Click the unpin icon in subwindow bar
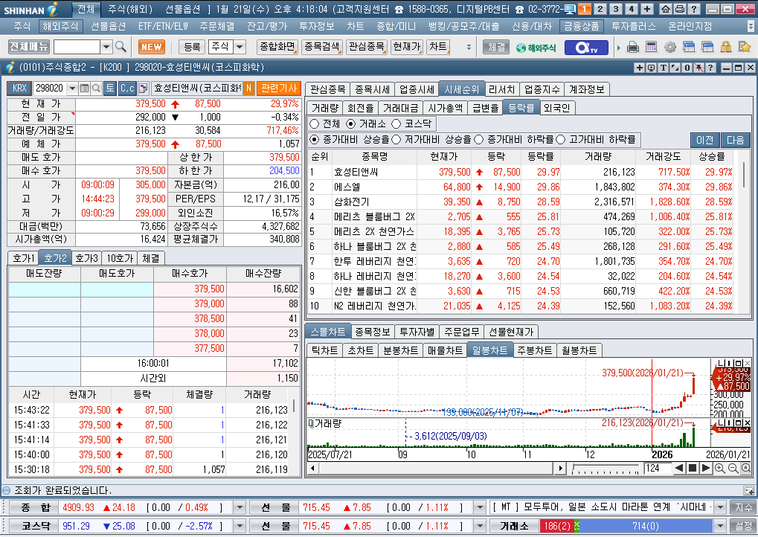The height and width of the screenshot is (537, 758). coord(699,68)
